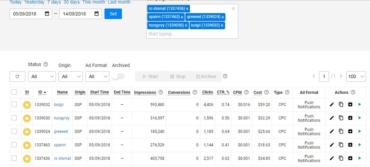Start the spainn campaign with green play icon
The image size is (370, 167).
pyautogui.click(x=359, y=145)
